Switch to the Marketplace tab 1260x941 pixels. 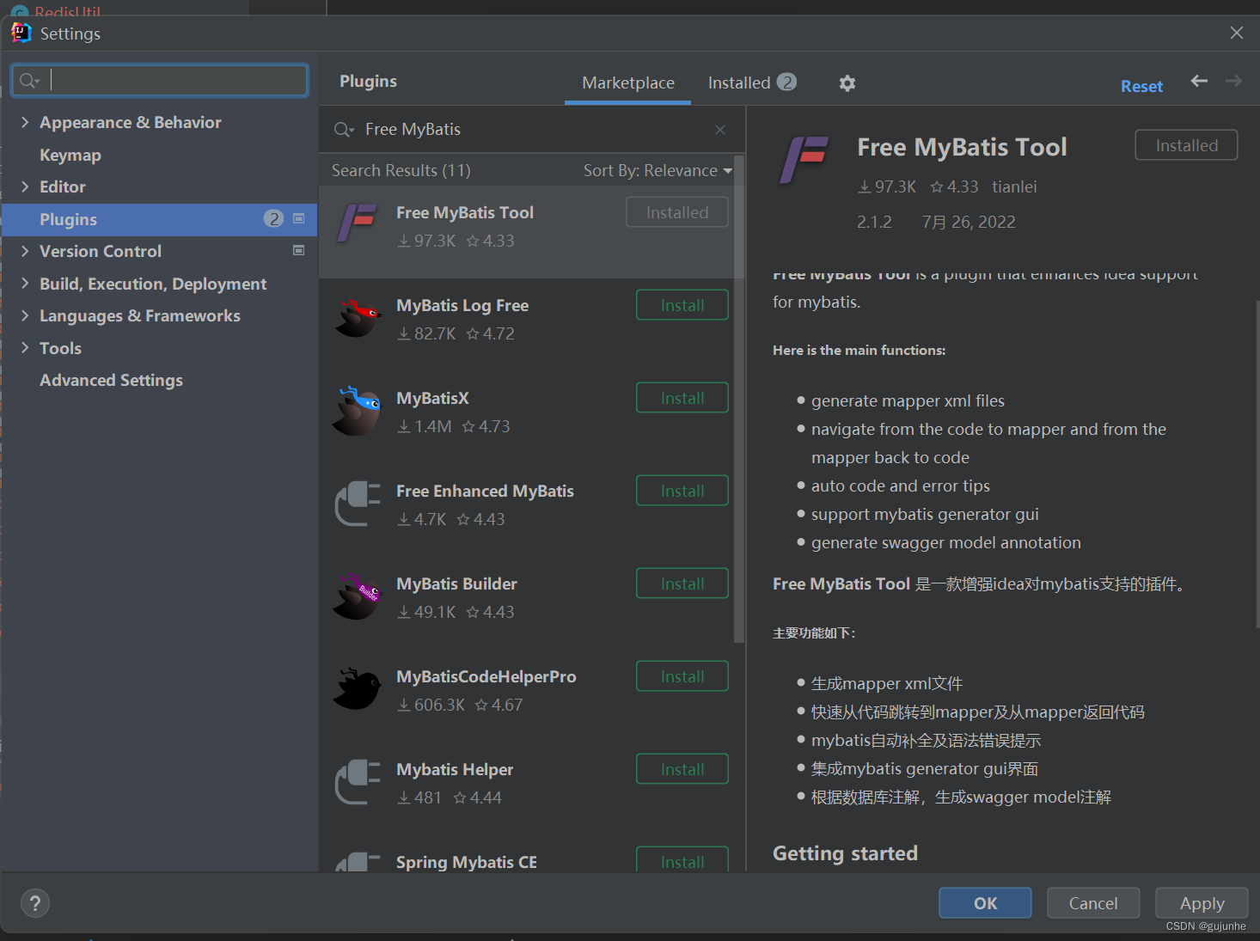pyautogui.click(x=627, y=82)
